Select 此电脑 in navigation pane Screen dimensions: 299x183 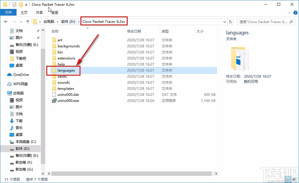point(15,93)
